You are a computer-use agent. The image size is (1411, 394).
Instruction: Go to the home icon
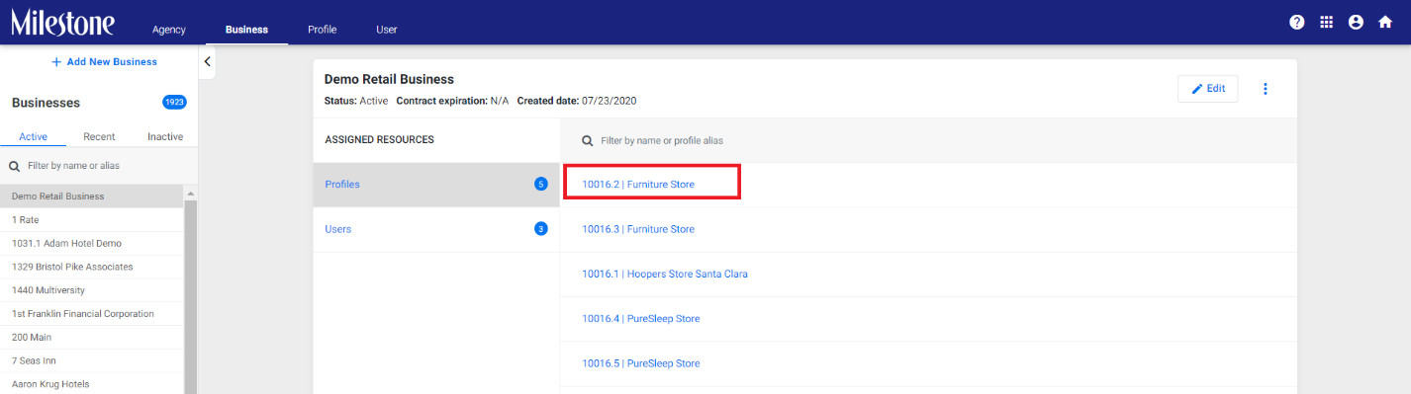point(1385,22)
